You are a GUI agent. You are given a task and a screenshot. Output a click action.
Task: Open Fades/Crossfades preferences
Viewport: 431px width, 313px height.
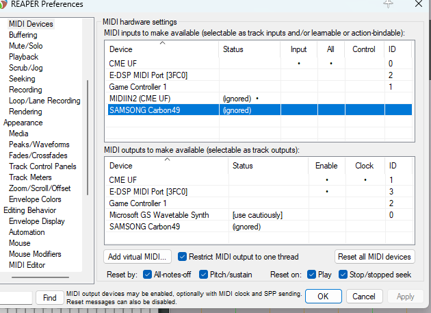pos(38,155)
